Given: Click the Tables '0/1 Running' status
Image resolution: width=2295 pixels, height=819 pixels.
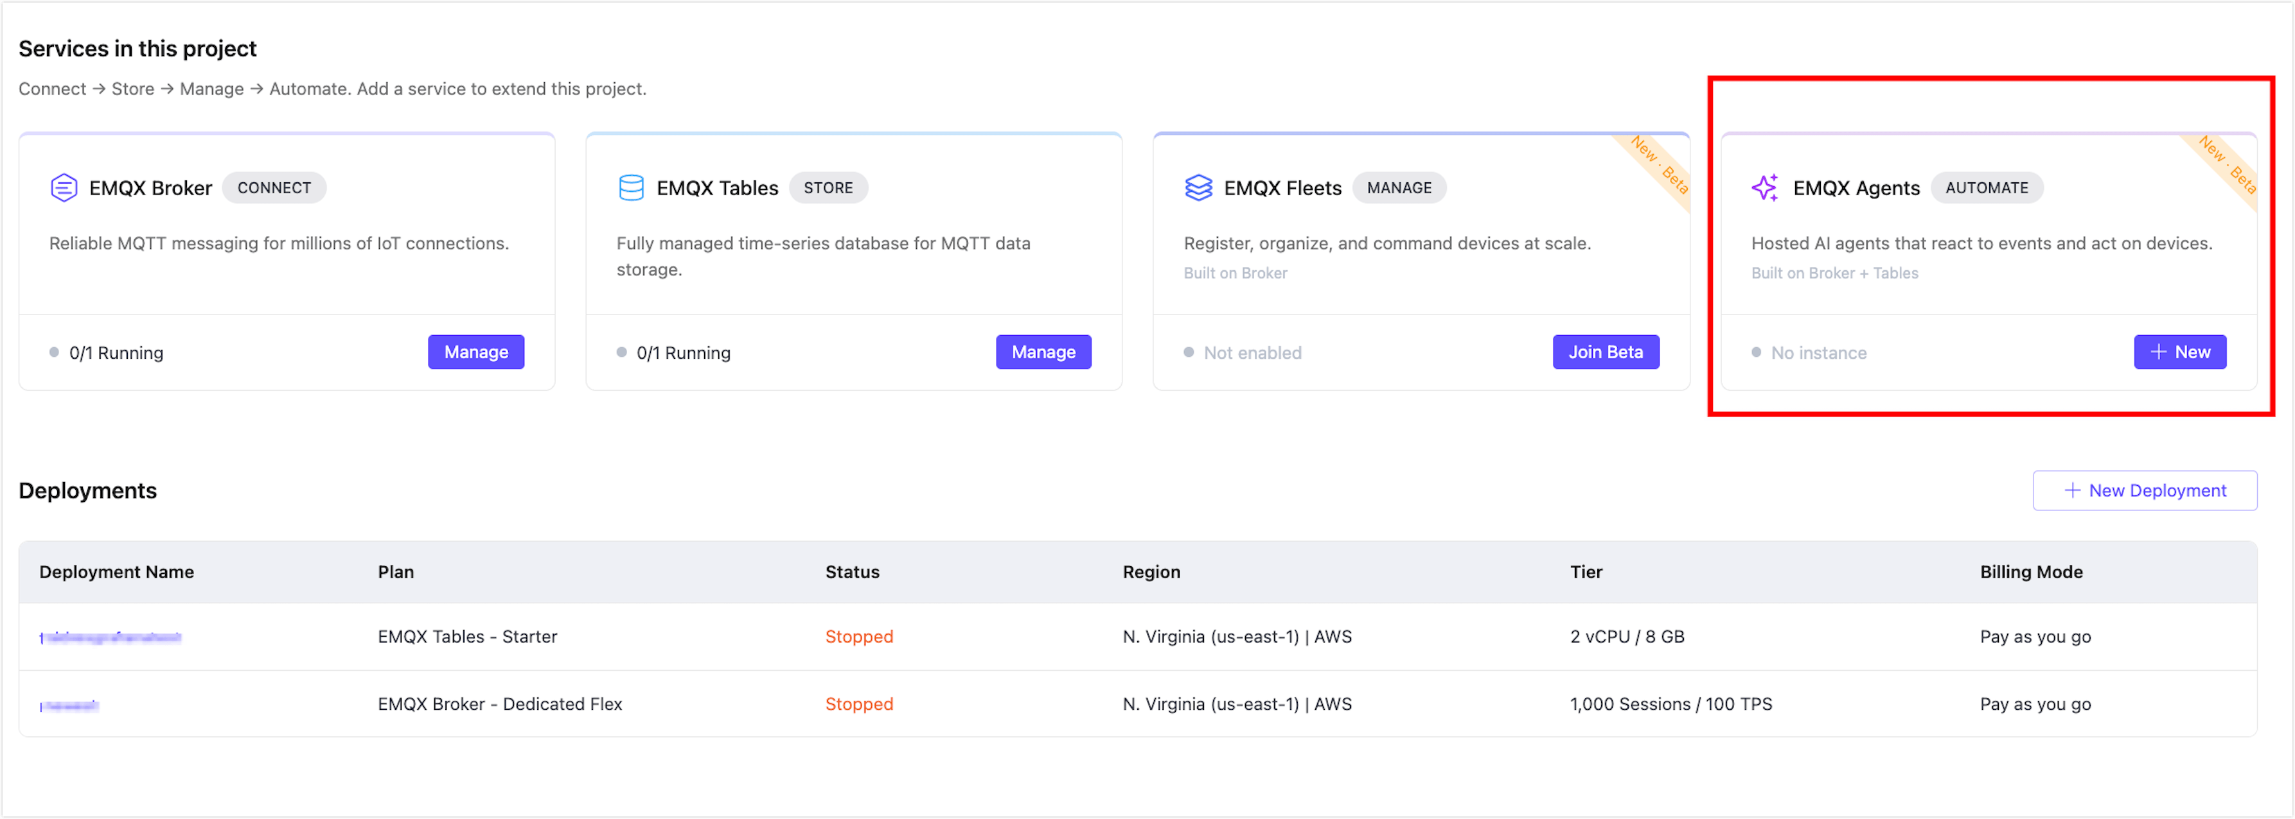Looking at the screenshot, I should coord(675,352).
